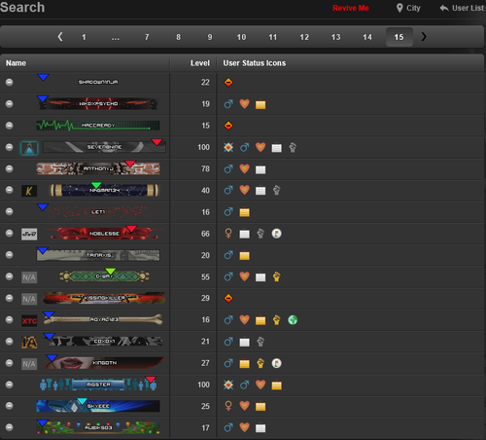The width and height of the screenshot is (486, 440).
Task: Click the next page right chevron
Action: [x=424, y=37]
